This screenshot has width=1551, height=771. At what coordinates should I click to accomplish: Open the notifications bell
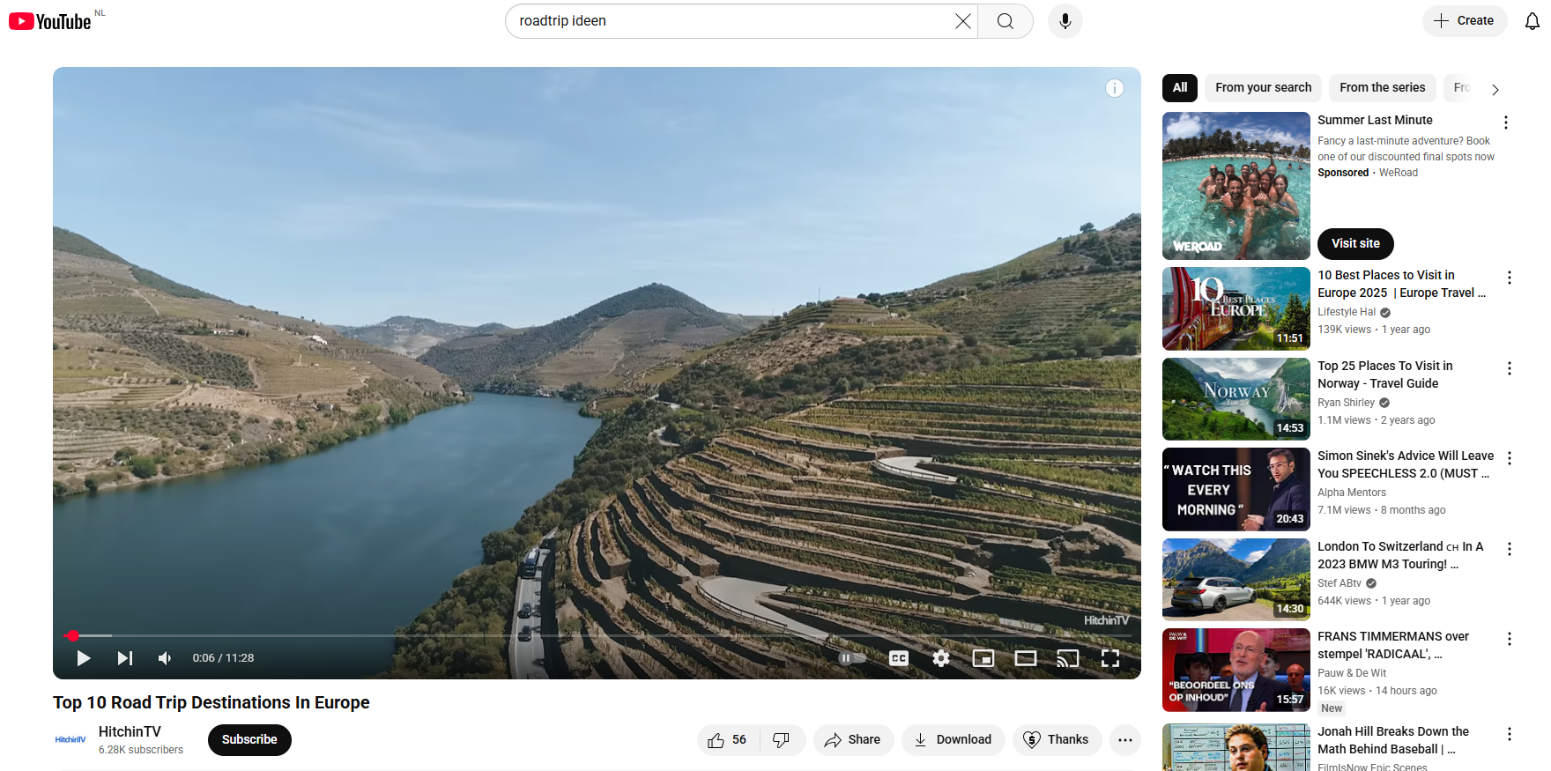[x=1532, y=21]
